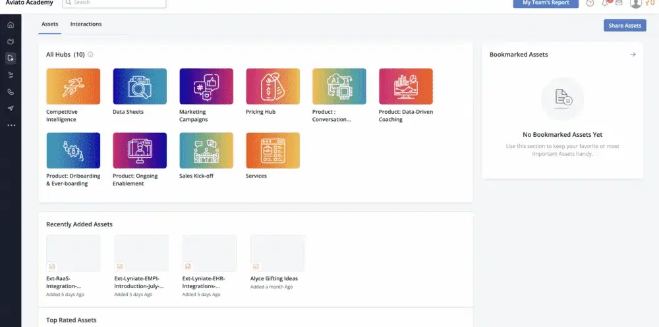
Task: Open the Product: Data-Driven Coaching tile
Action: pyautogui.click(x=406, y=86)
